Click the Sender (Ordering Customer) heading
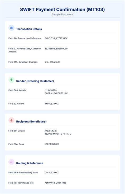The image size is (125, 194). [x=35, y=81]
